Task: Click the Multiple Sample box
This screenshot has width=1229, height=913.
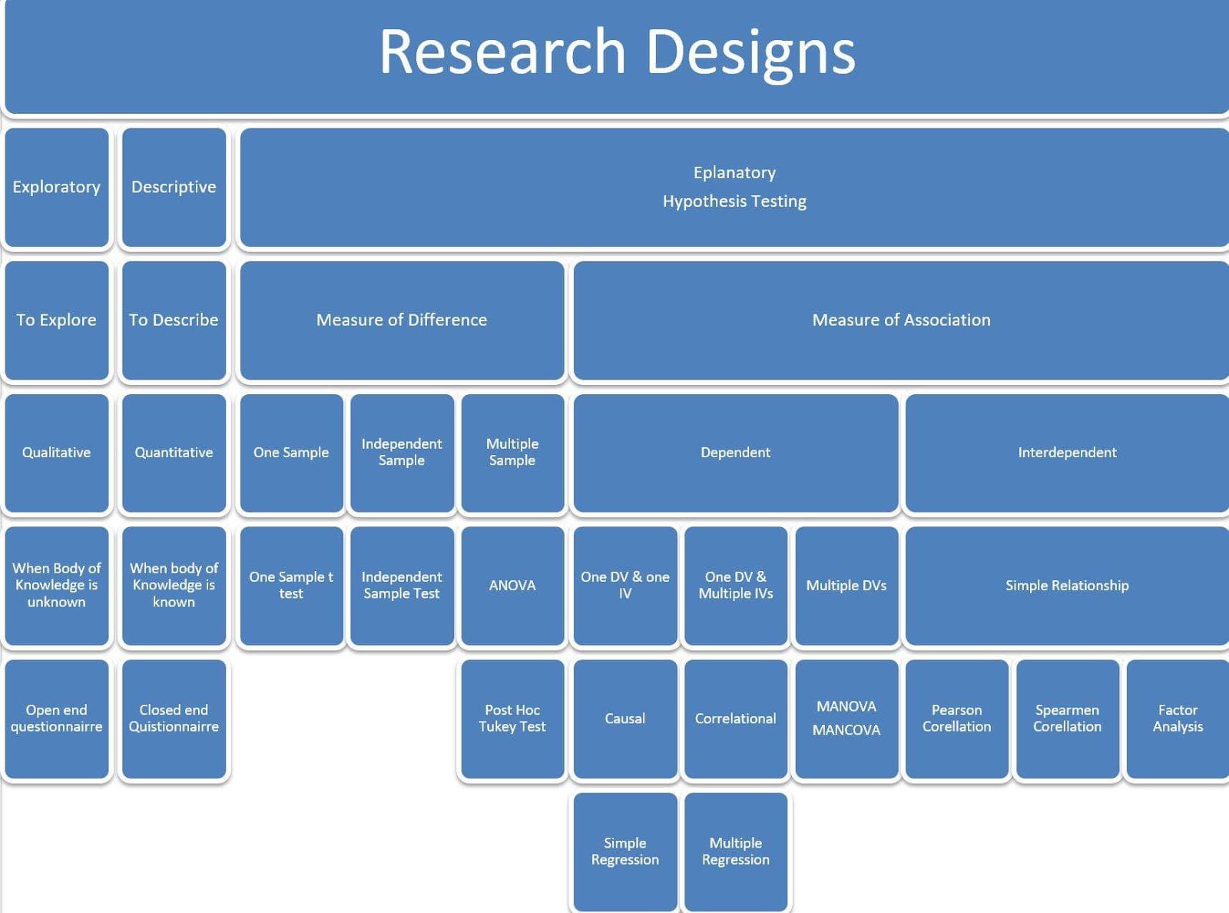Action: click(512, 453)
